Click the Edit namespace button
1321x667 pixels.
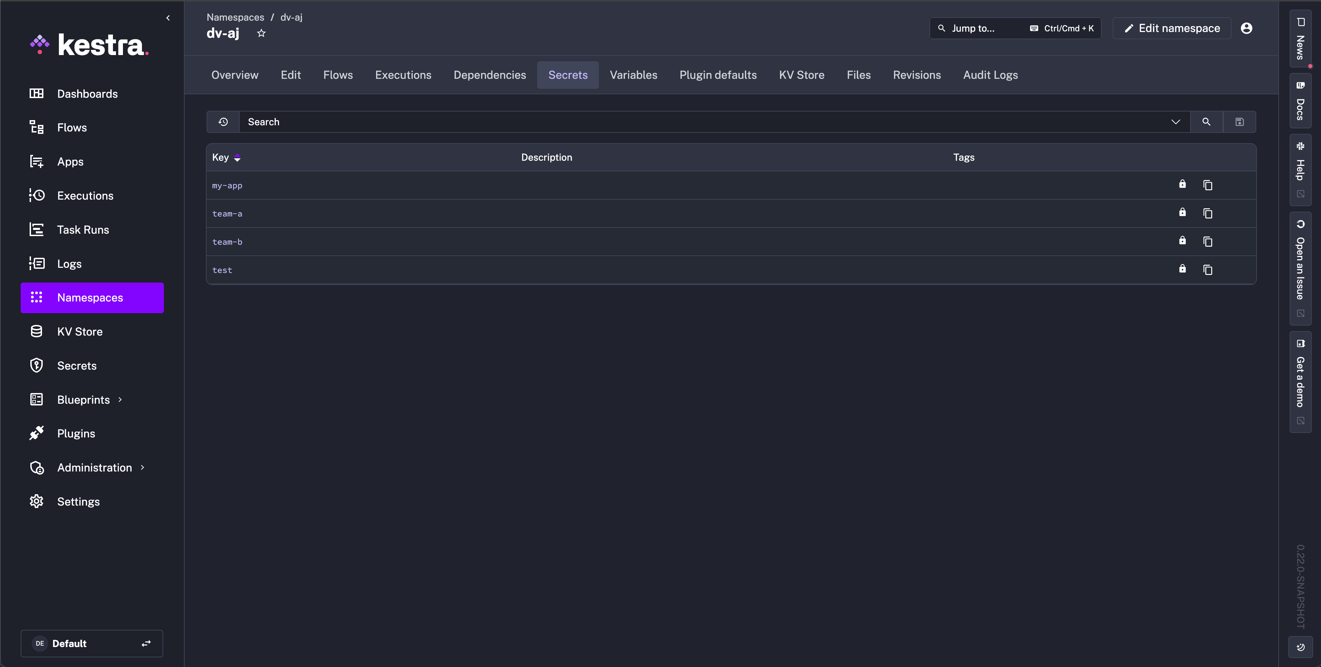coord(1172,28)
